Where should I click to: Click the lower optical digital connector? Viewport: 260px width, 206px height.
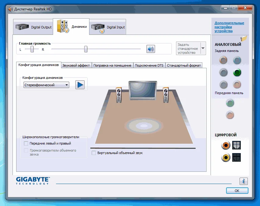click(236, 157)
